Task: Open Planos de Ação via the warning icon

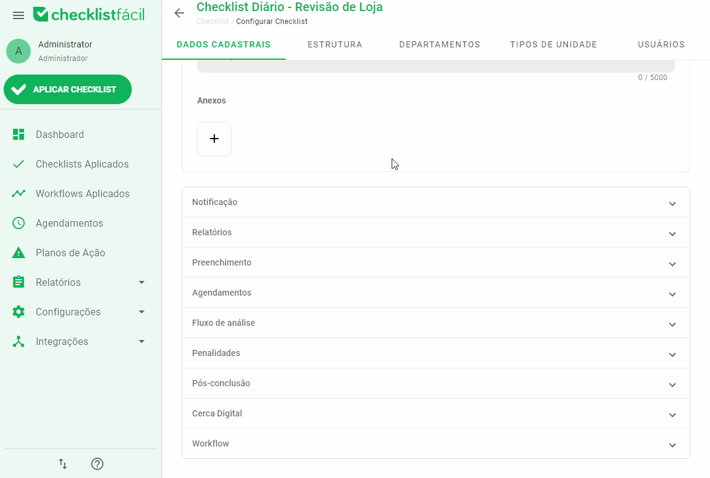Action: pos(18,253)
